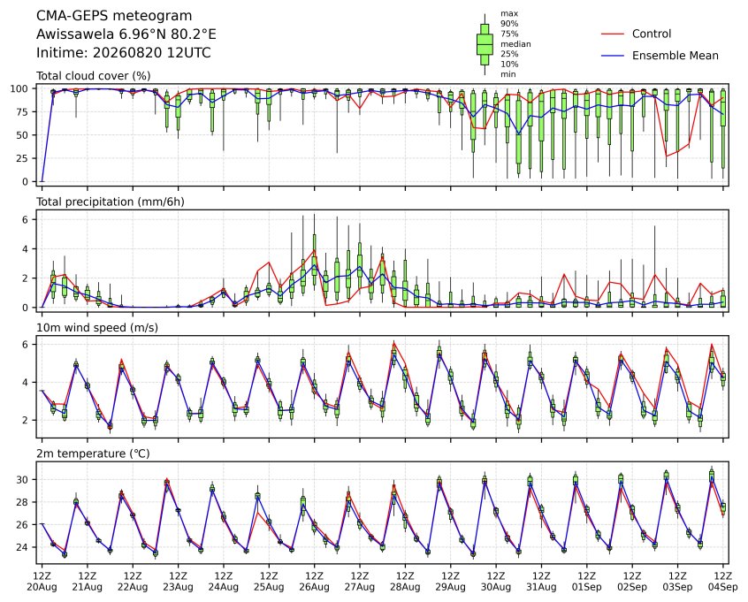748x602 pixels.
Task: Click the 'median' label in the legend
Action: click(515, 44)
